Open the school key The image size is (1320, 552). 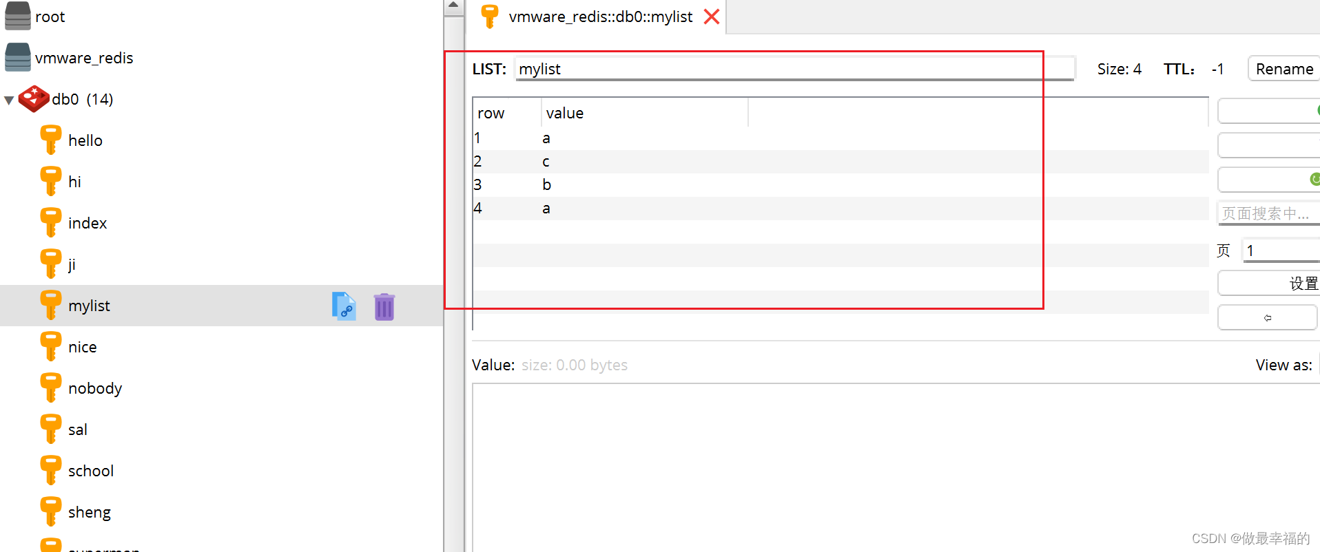pos(91,471)
